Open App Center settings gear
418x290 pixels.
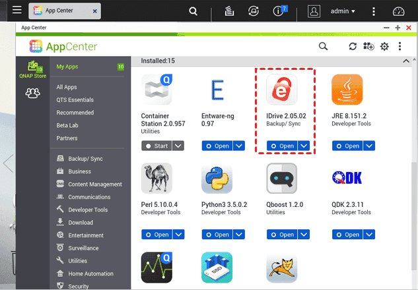coord(384,46)
